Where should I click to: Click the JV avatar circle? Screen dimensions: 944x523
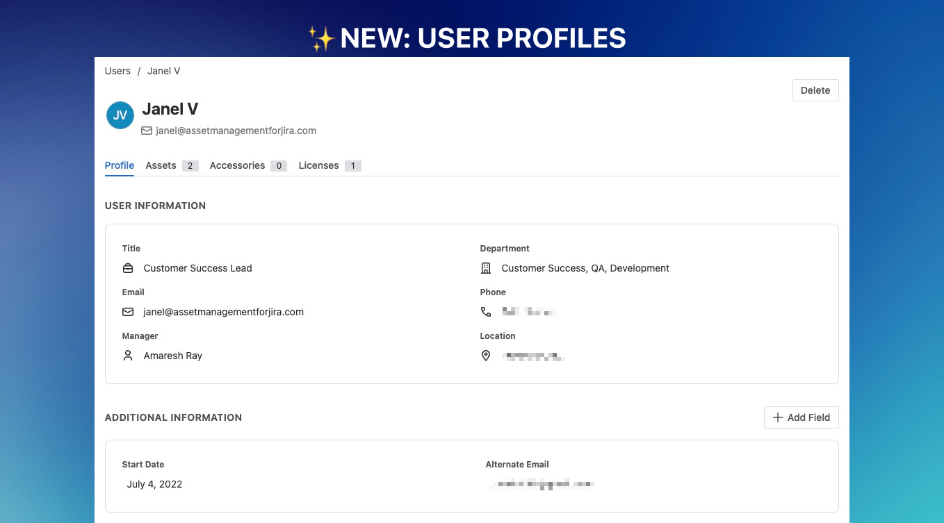point(120,115)
